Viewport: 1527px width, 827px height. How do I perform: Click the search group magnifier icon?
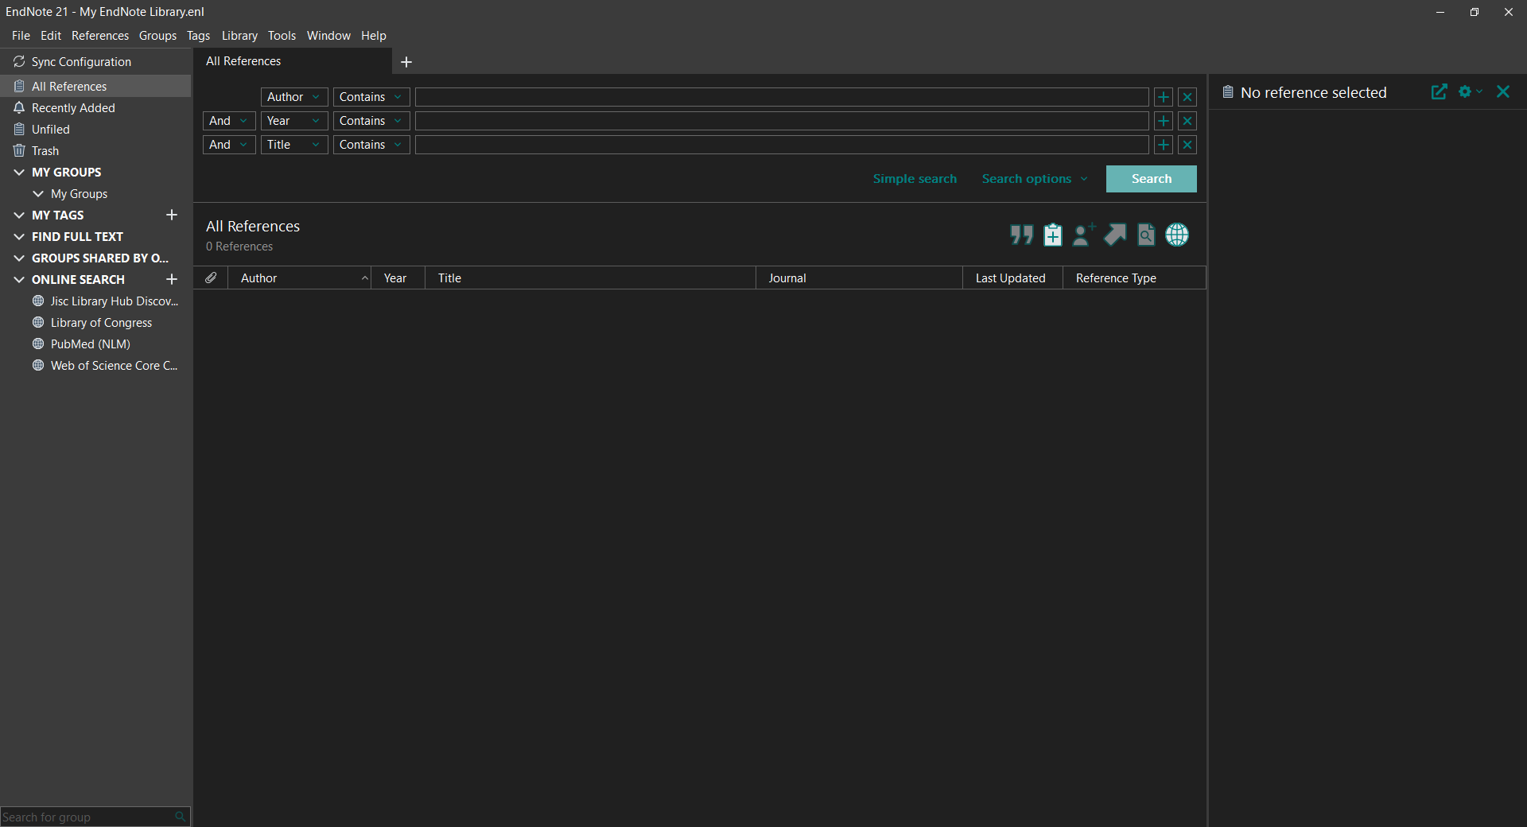tap(181, 817)
